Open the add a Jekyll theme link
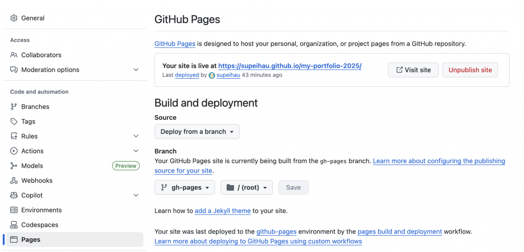 tap(223, 211)
